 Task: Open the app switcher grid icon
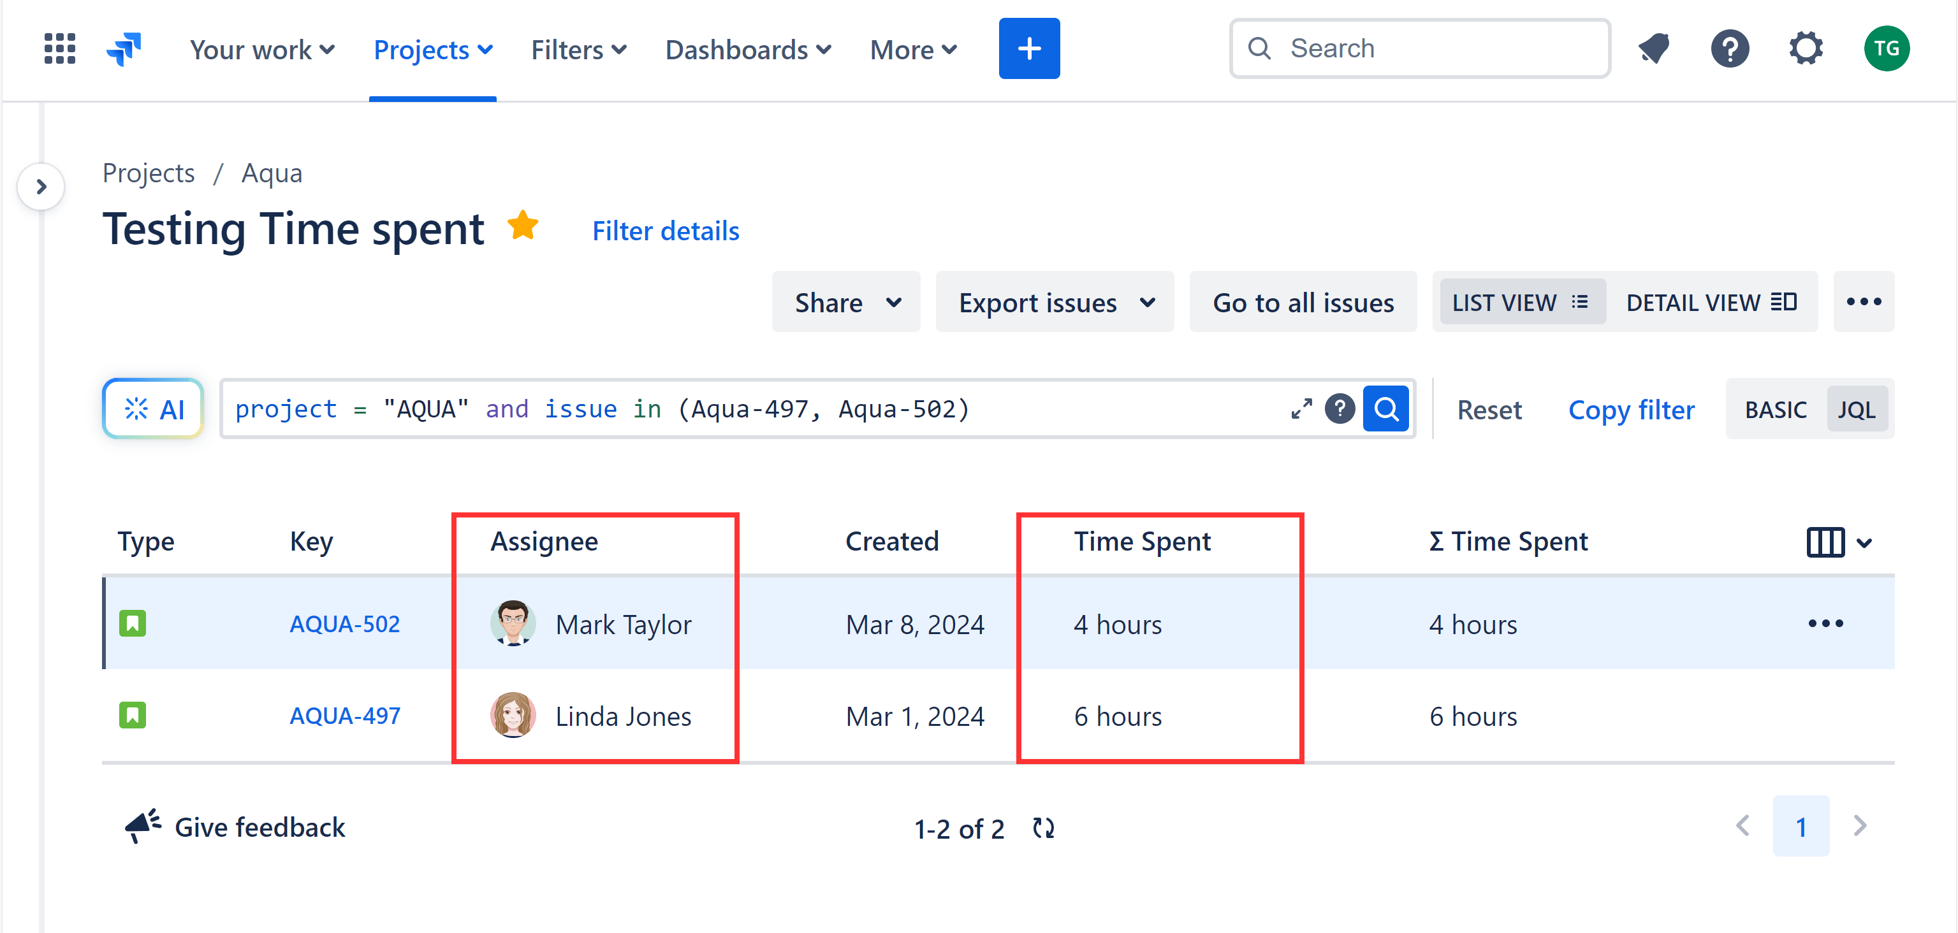click(59, 48)
